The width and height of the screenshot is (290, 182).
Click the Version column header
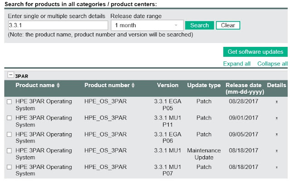point(168,85)
